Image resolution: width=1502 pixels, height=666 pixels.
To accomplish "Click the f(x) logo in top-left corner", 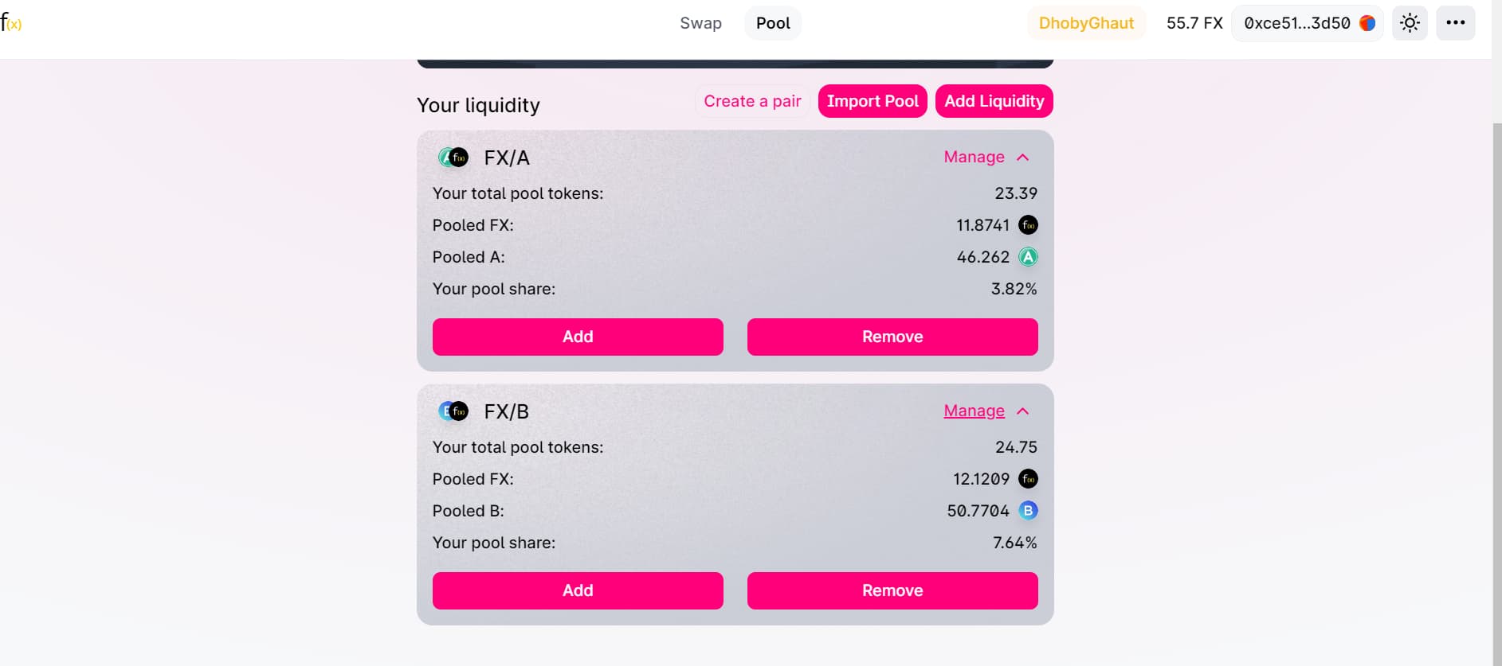I will click(x=11, y=23).
